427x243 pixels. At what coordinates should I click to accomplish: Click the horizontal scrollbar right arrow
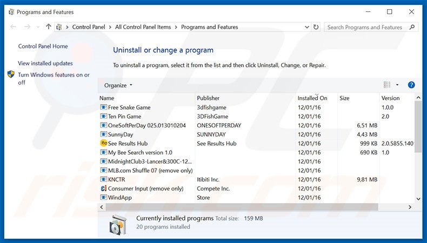(410, 207)
